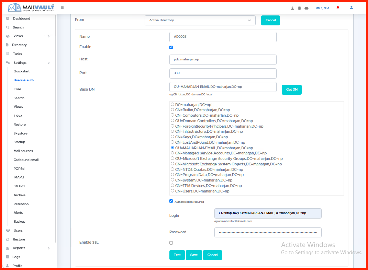Select CN=TPM Devices radio option
The height and width of the screenshot is (270, 368).
pyautogui.click(x=172, y=185)
